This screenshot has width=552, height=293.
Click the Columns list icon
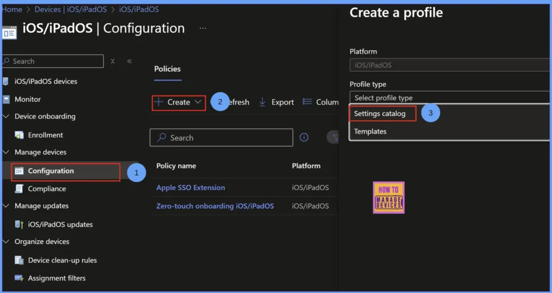pyautogui.click(x=307, y=102)
